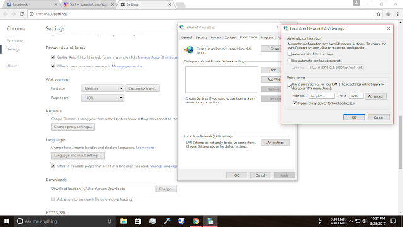This screenshot has height=227, width=403.
Task: Click Cancel in LAN Settings dialog
Action: click(378, 117)
